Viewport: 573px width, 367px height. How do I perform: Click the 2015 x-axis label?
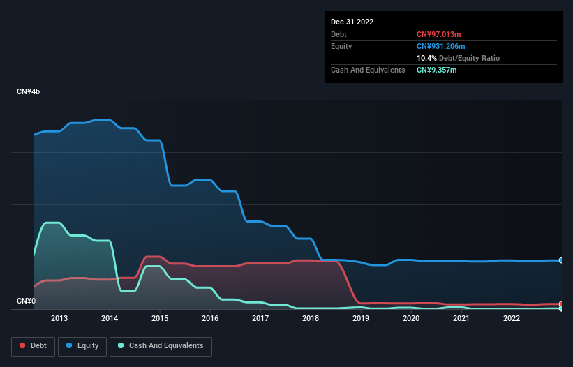[160, 318]
